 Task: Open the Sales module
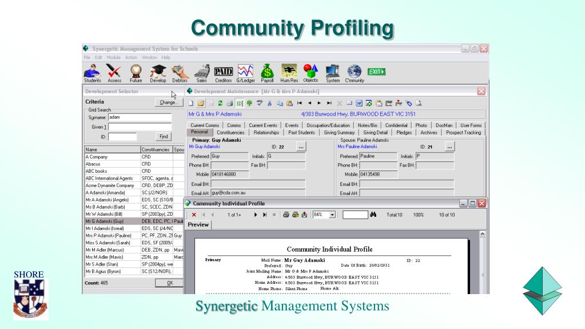pos(201,73)
